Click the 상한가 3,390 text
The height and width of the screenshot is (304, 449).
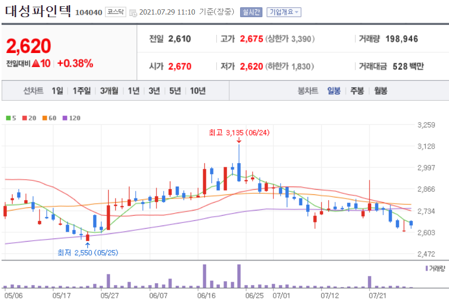click(290, 38)
